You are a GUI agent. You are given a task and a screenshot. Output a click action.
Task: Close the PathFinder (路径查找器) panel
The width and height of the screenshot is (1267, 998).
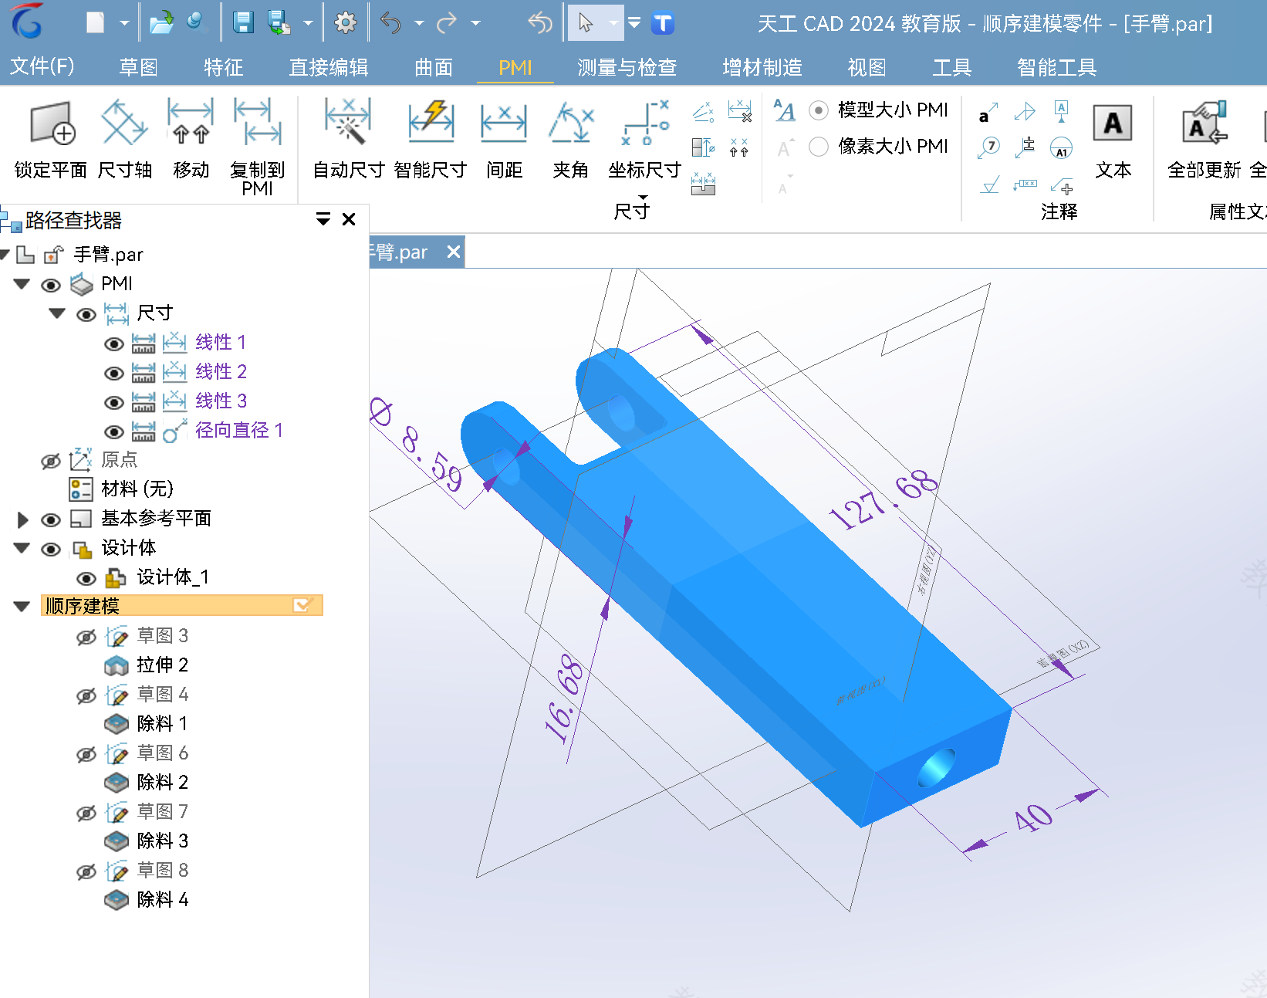(x=349, y=220)
